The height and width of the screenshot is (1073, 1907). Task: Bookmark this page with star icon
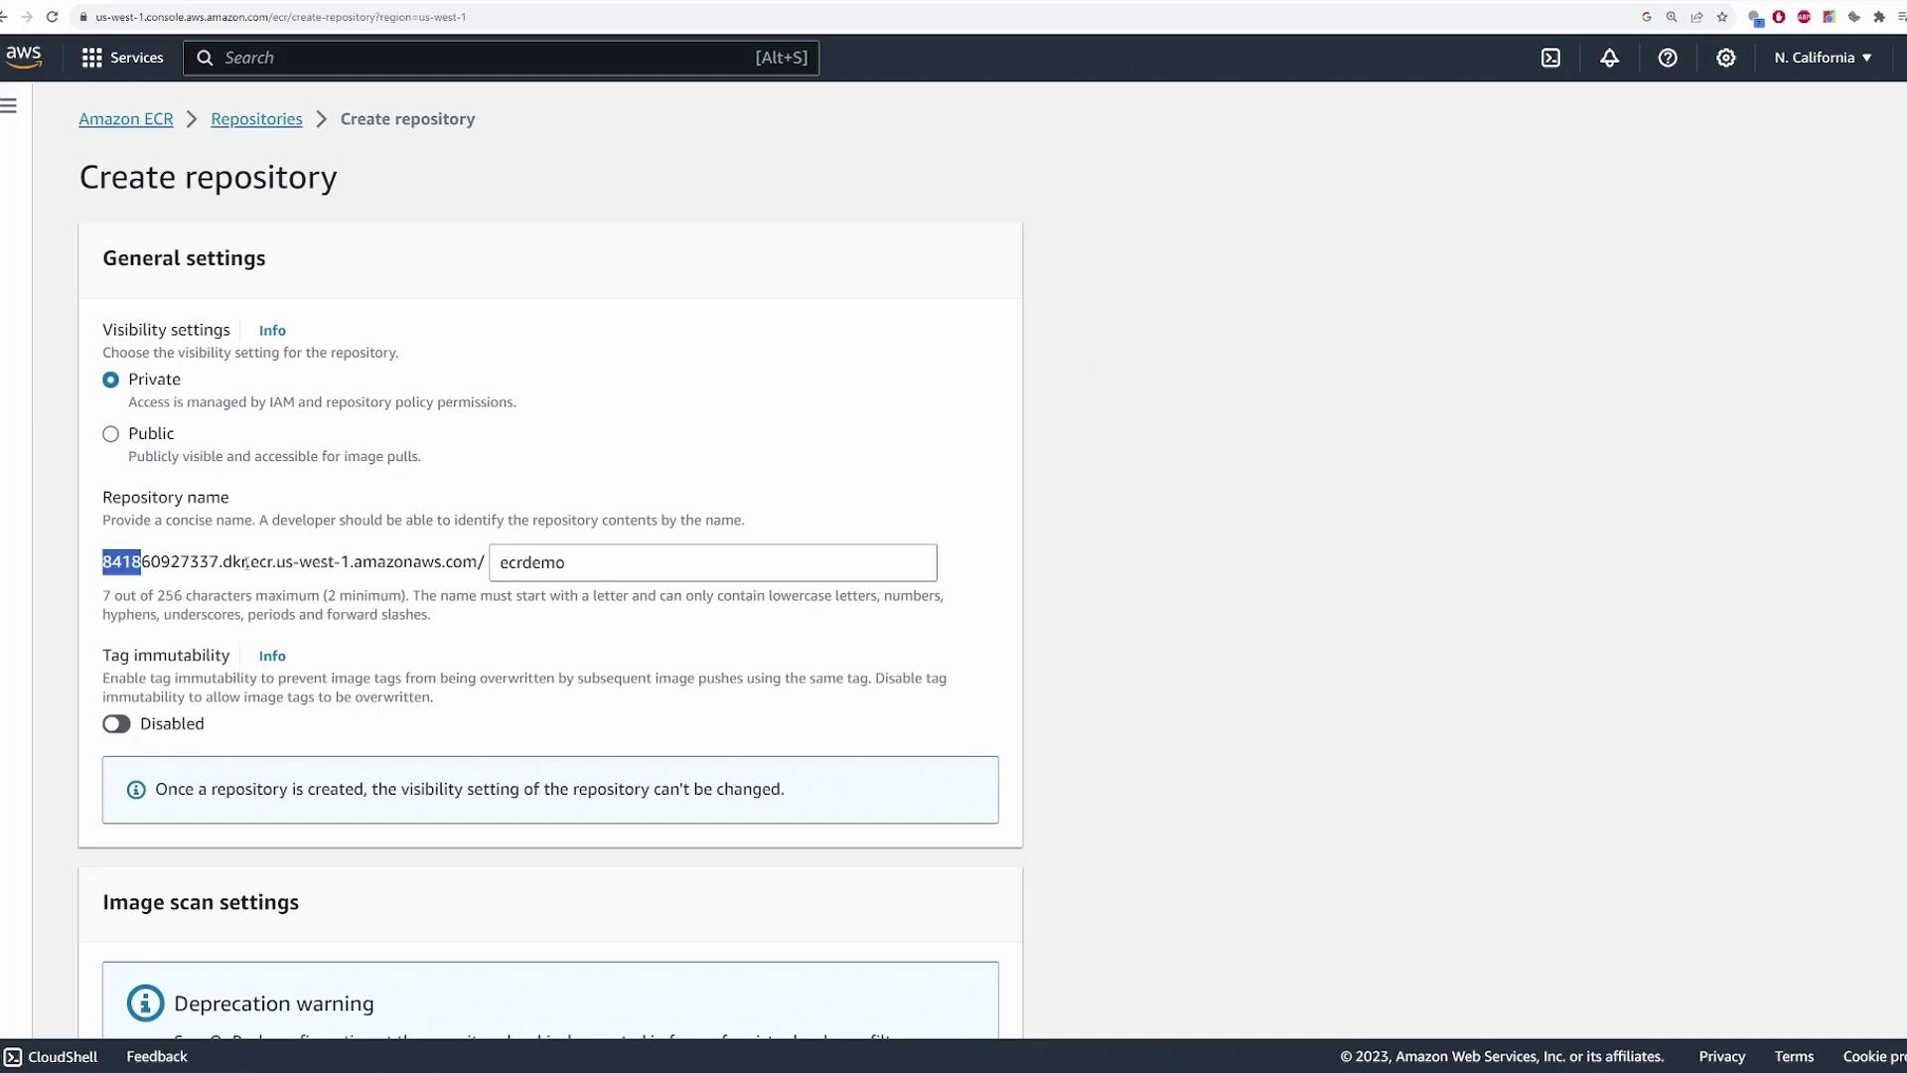1722,17
